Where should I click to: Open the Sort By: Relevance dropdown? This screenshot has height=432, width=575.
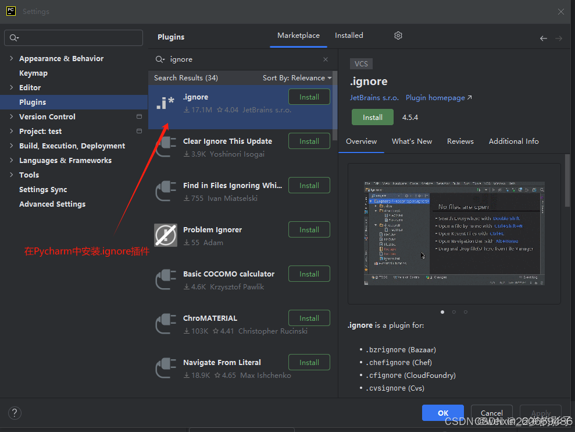point(297,78)
